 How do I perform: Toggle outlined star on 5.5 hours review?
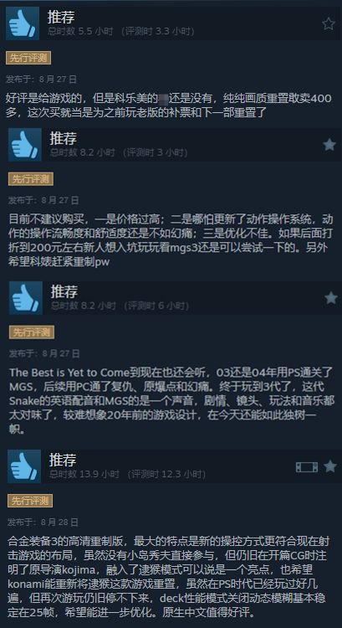(329, 23)
